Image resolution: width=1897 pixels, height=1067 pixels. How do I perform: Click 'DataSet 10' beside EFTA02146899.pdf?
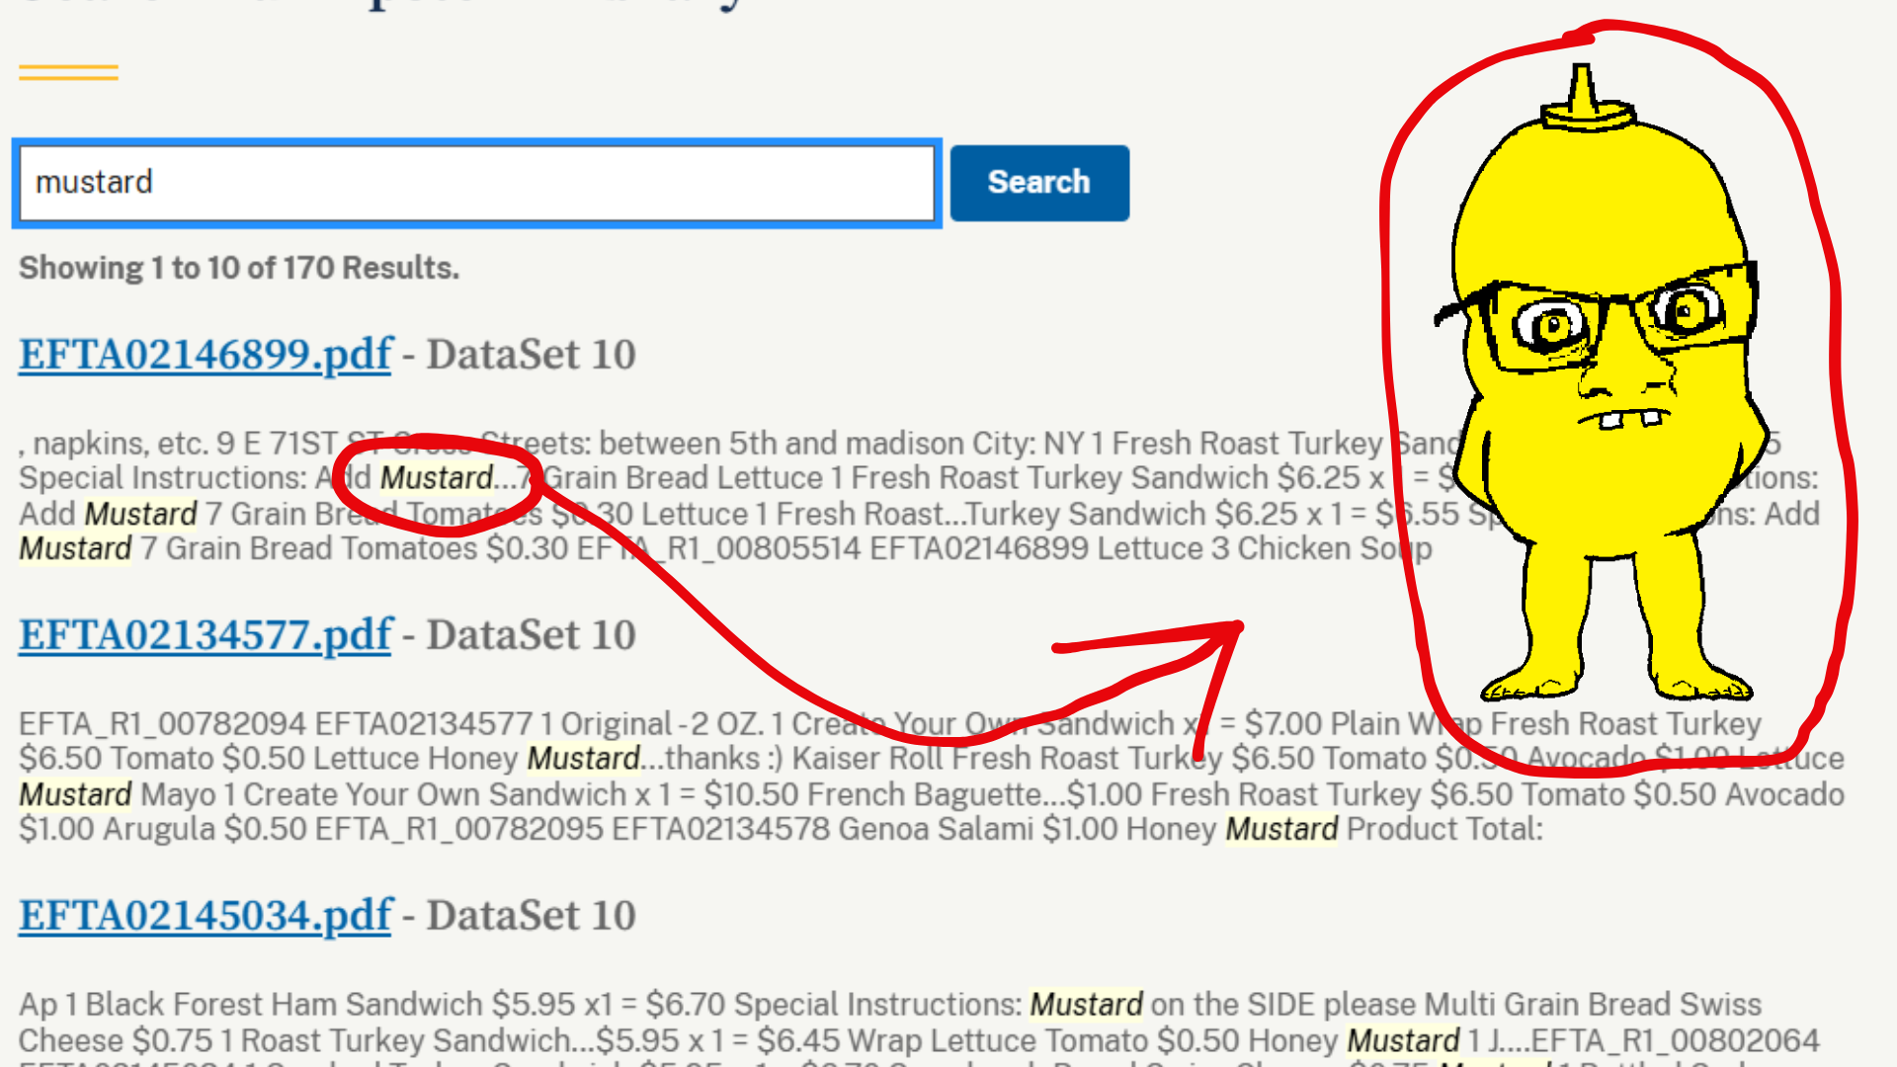pyautogui.click(x=531, y=355)
